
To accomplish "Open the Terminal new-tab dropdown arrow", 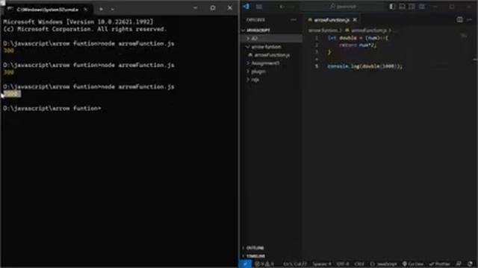I will (x=112, y=10).
